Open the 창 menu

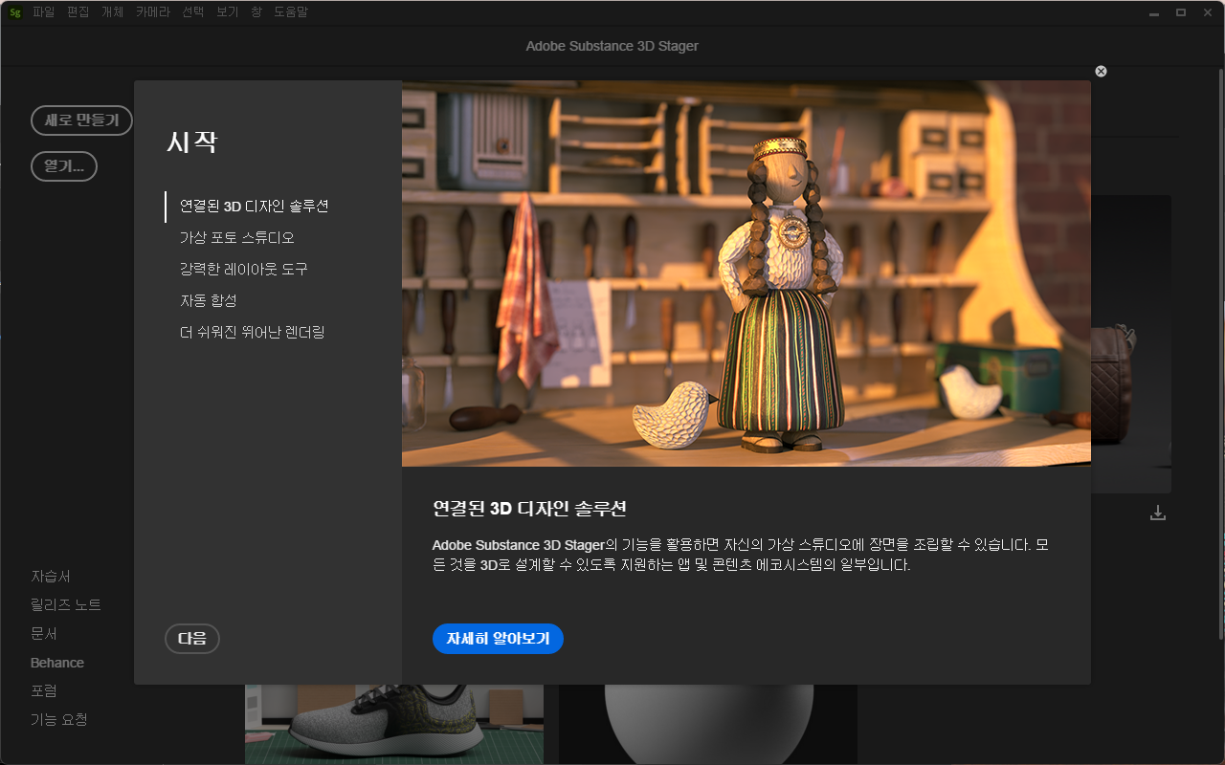(256, 12)
